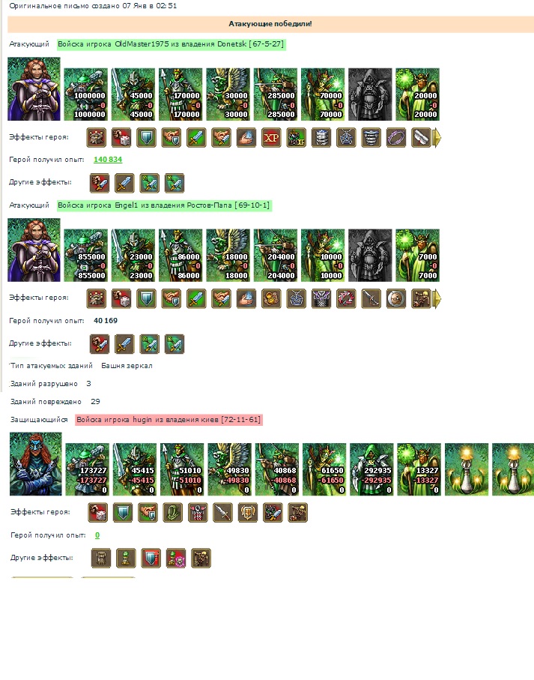Click OldMaster1975's dice hero effect icon

coord(121,138)
